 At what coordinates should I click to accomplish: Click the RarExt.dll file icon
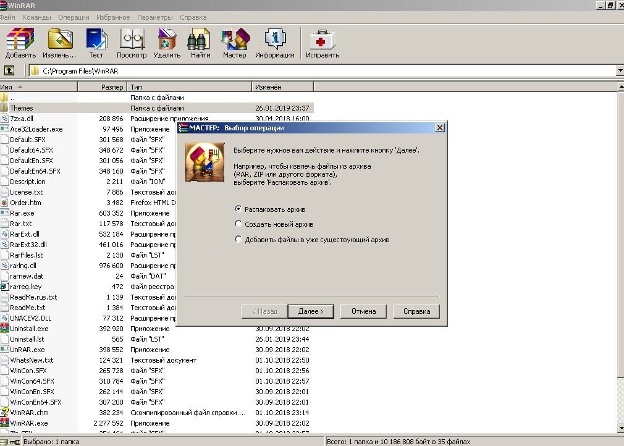(4, 234)
